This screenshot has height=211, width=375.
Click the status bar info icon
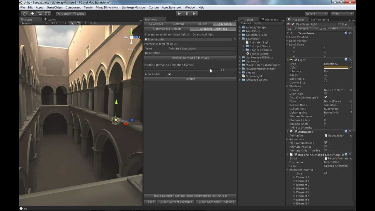tap(21, 209)
